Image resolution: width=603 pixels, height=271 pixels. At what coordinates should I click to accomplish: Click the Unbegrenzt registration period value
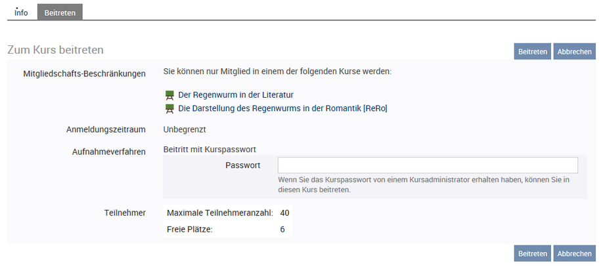(x=185, y=129)
